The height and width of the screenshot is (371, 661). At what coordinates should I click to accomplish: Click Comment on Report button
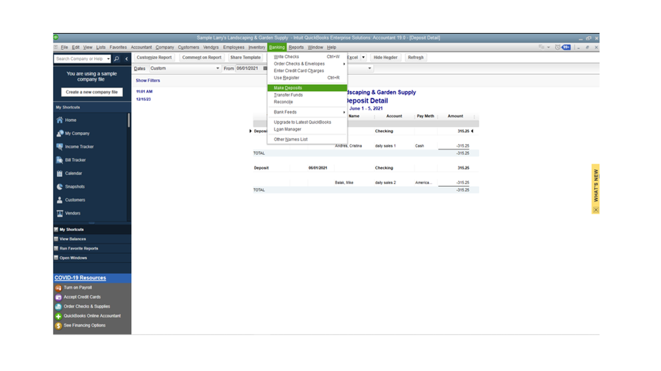click(202, 57)
